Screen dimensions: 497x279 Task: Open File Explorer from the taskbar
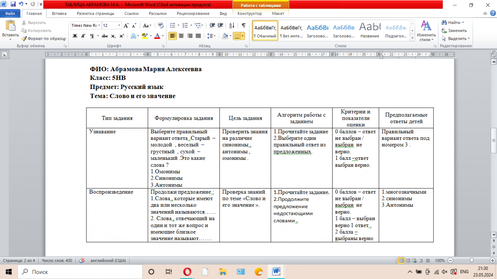pos(223,272)
